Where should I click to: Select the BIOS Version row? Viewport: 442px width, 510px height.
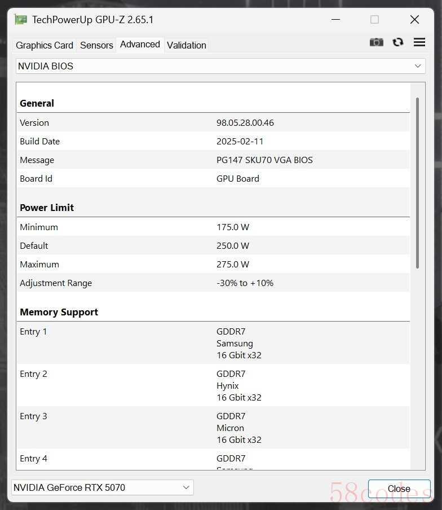click(213, 122)
